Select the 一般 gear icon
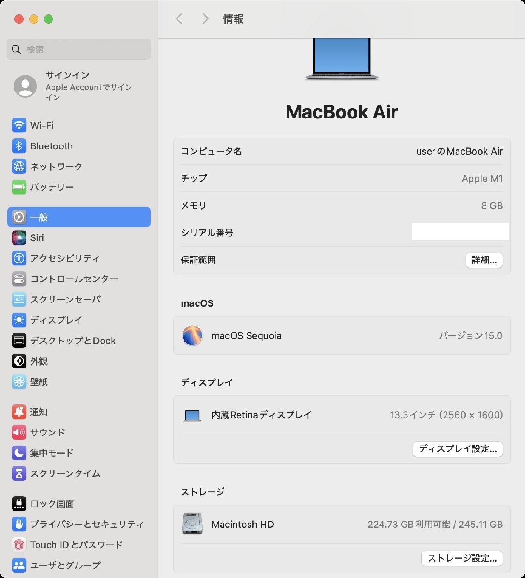Image resolution: width=525 pixels, height=578 pixels. (19, 217)
